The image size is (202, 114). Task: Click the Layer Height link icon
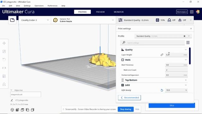coord(162,55)
